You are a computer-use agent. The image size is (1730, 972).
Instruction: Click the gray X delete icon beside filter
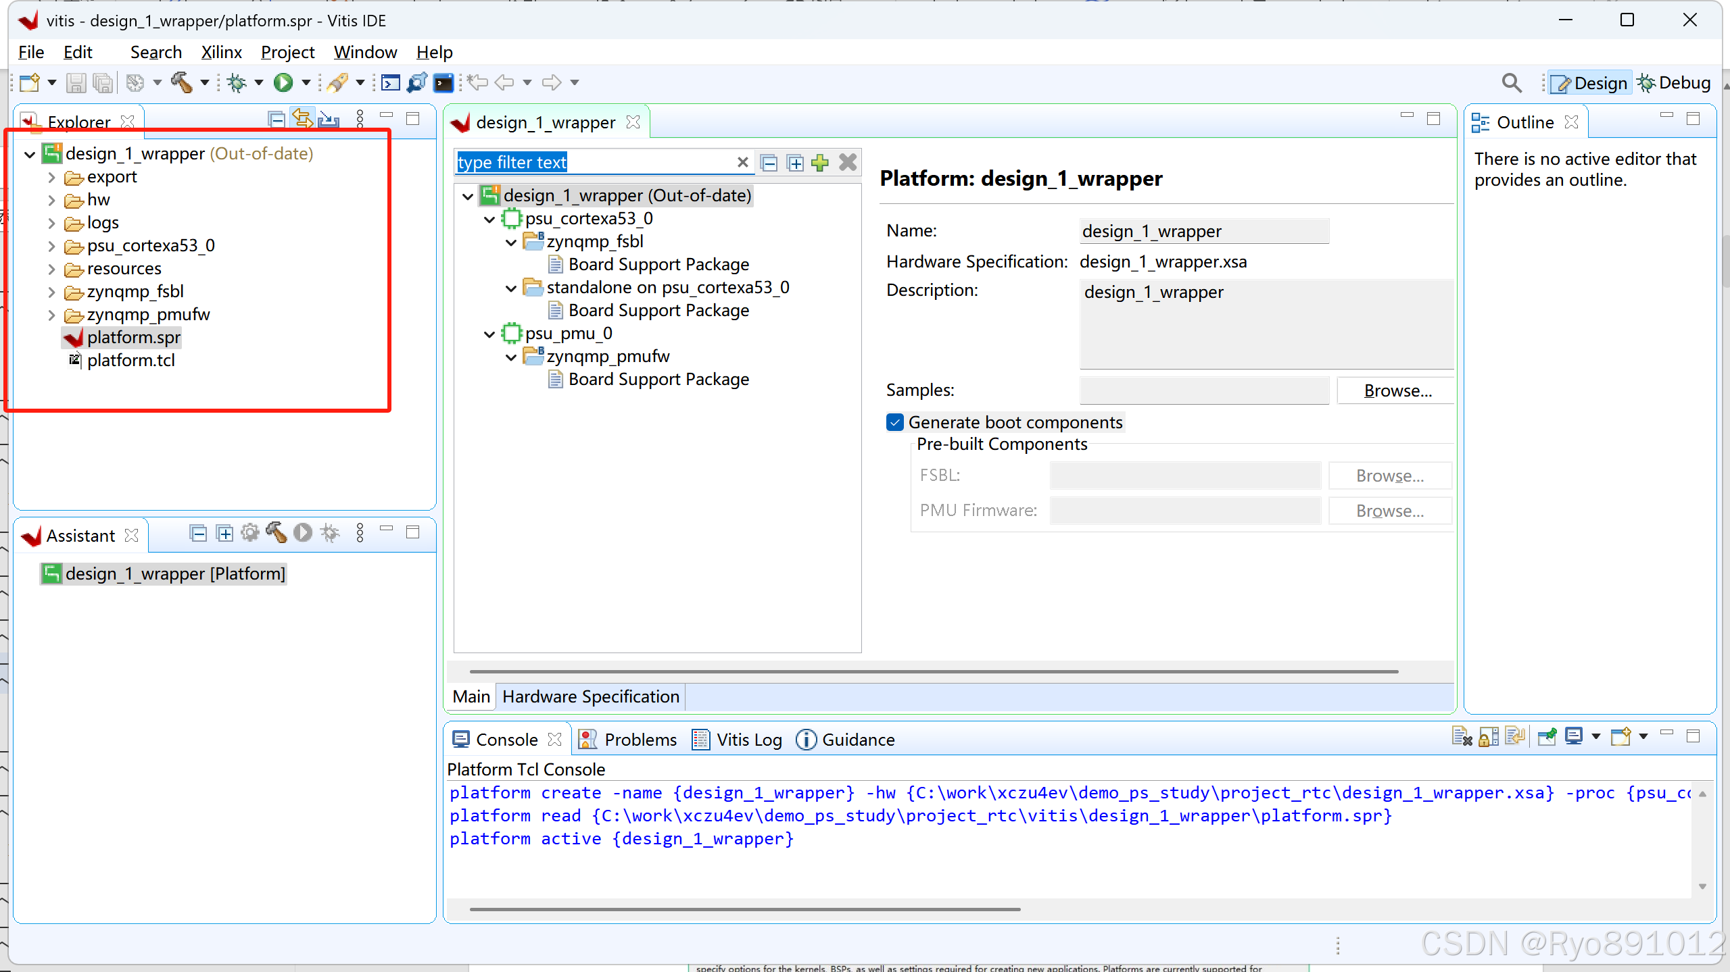tap(847, 163)
